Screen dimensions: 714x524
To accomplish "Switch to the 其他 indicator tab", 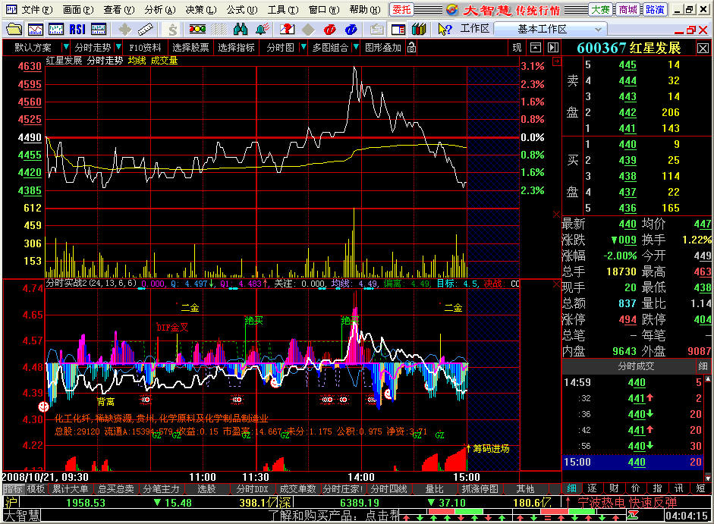I will pos(525,489).
